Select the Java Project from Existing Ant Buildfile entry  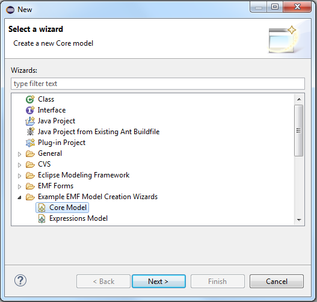click(99, 132)
